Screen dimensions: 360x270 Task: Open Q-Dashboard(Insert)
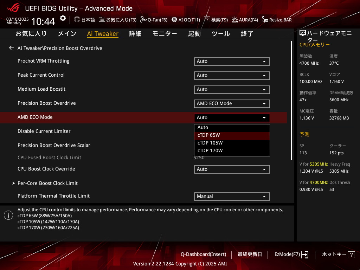203,254
